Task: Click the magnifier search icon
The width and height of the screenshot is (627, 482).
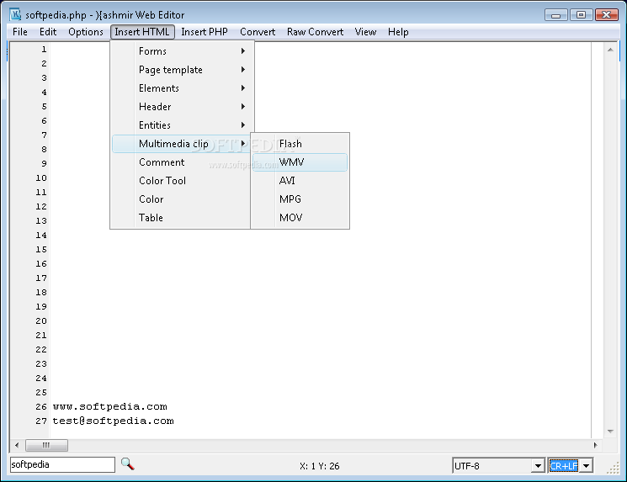Action: pyautogui.click(x=128, y=464)
